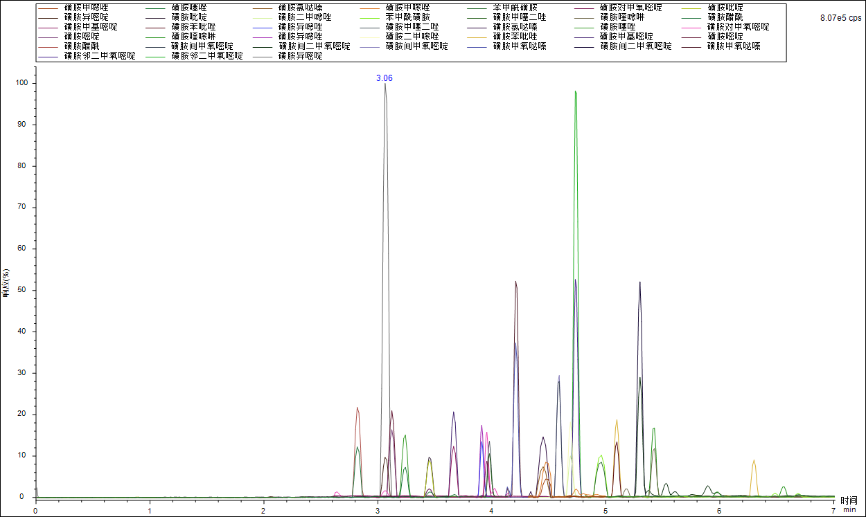Click the small yellow peak near 6.3 min

pos(754,461)
